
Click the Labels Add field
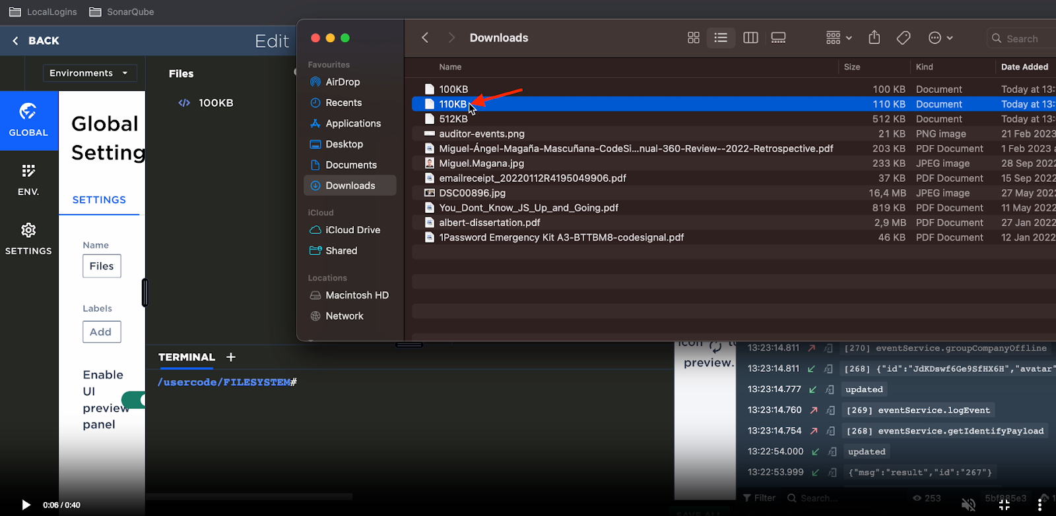[x=102, y=332]
